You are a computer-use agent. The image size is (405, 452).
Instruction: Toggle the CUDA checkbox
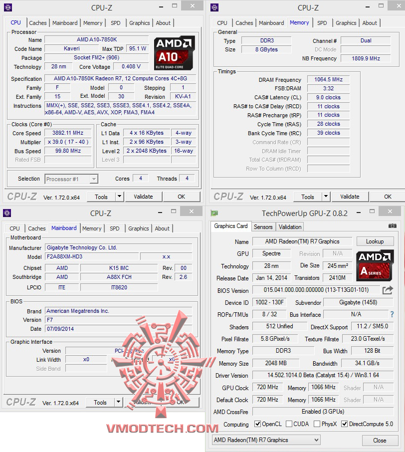pos(289,424)
